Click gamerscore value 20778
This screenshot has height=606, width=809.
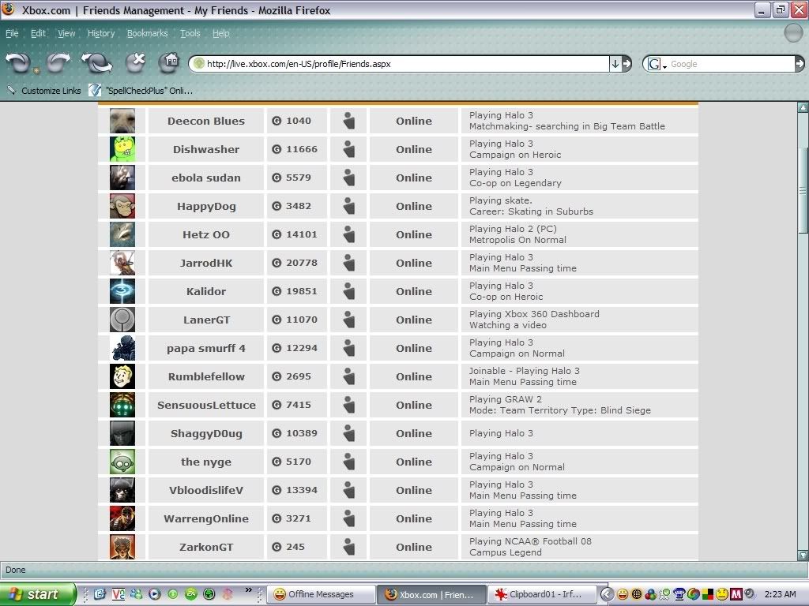(302, 263)
